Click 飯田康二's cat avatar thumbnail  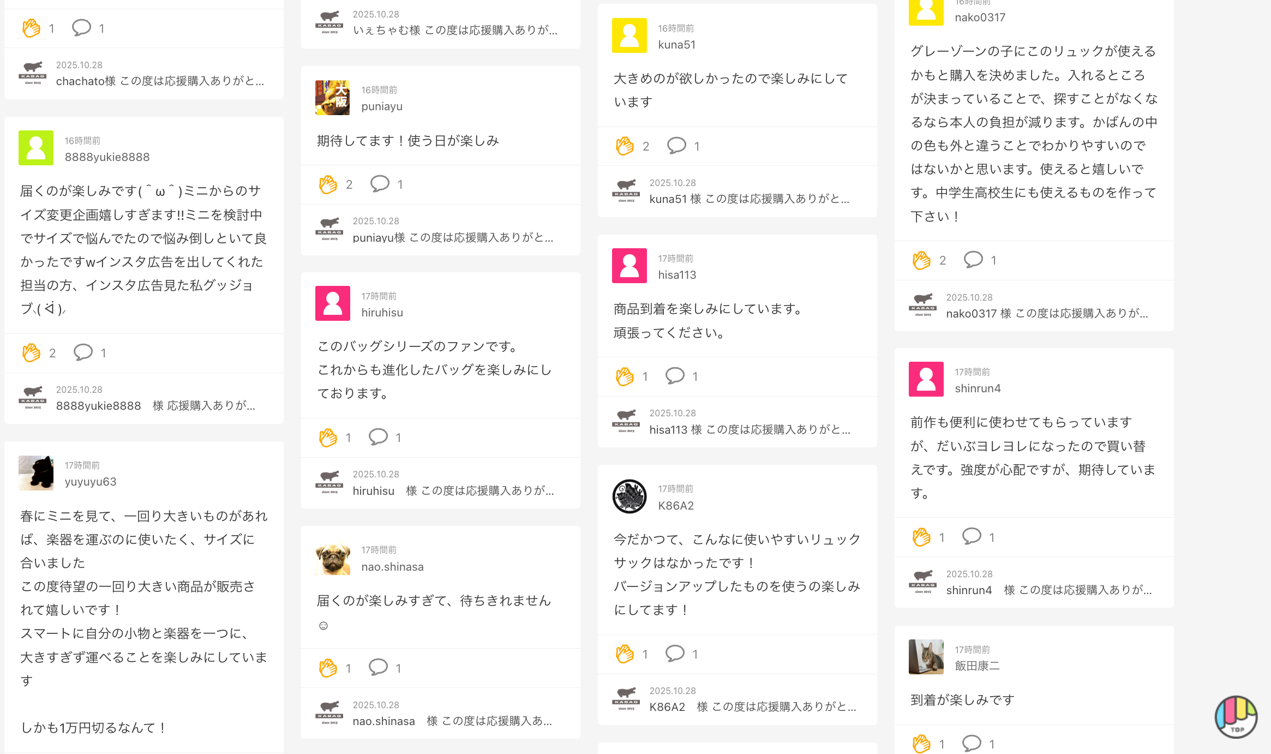[926, 657]
